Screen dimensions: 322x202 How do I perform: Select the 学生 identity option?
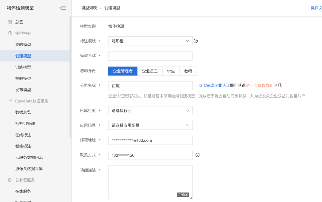pos(171,71)
